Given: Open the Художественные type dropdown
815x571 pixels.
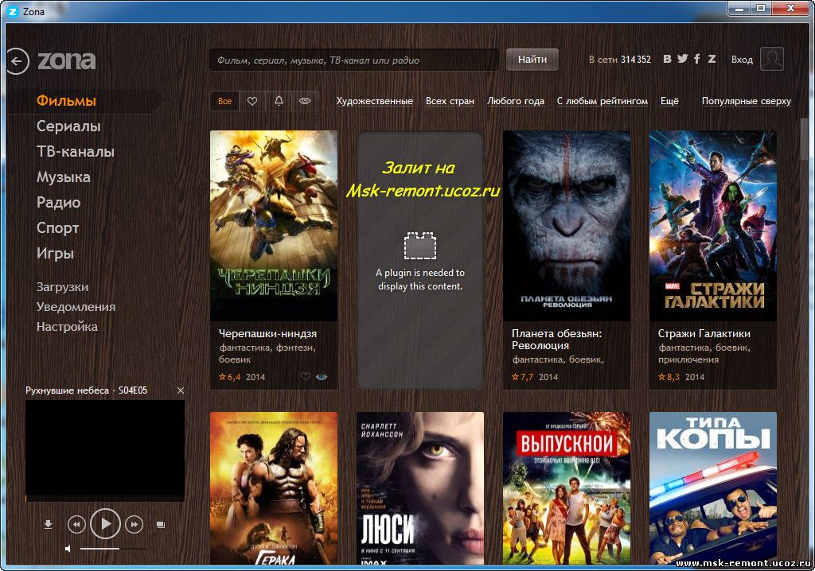Looking at the screenshot, I should [x=374, y=101].
